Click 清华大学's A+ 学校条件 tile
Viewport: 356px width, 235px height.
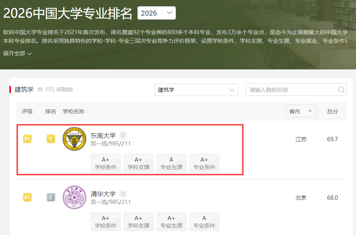(106, 222)
